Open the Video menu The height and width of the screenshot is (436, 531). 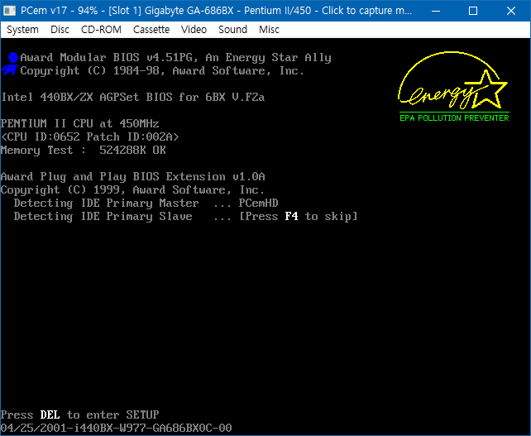(194, 30)
